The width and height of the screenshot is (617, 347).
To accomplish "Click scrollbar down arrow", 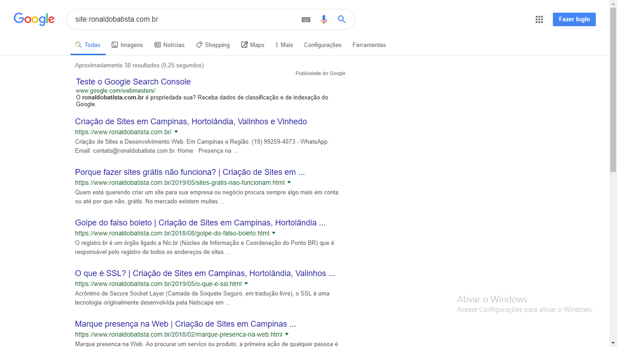I will (x=613, y=343).
